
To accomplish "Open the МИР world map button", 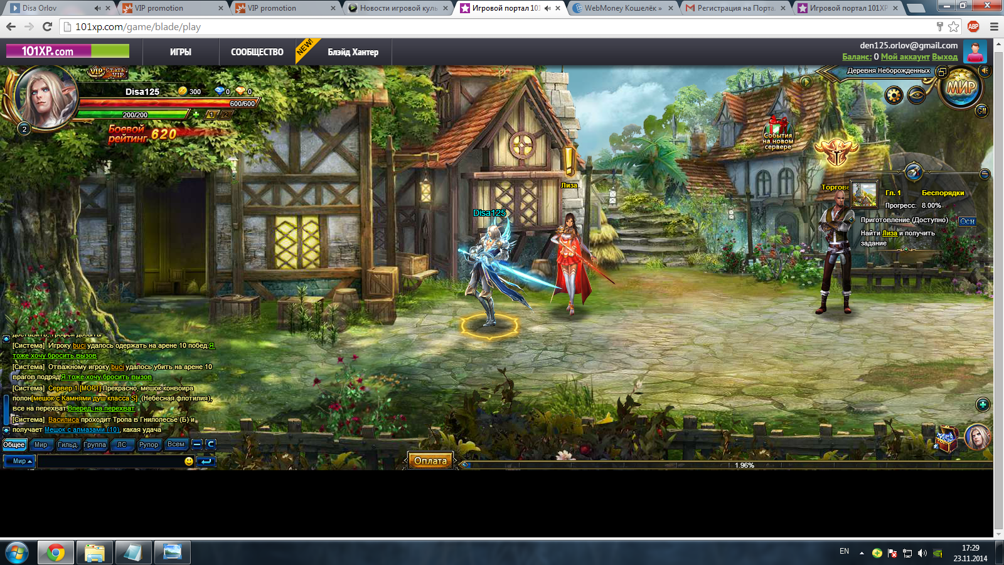I will coord(961,87).
